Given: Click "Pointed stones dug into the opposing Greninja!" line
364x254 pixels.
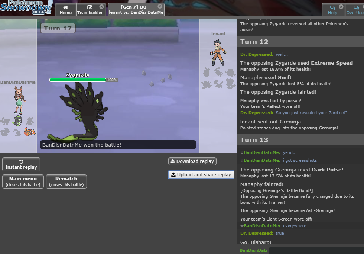Looking at the screenshot, I should pyautogui.click(x=289, y=128).
